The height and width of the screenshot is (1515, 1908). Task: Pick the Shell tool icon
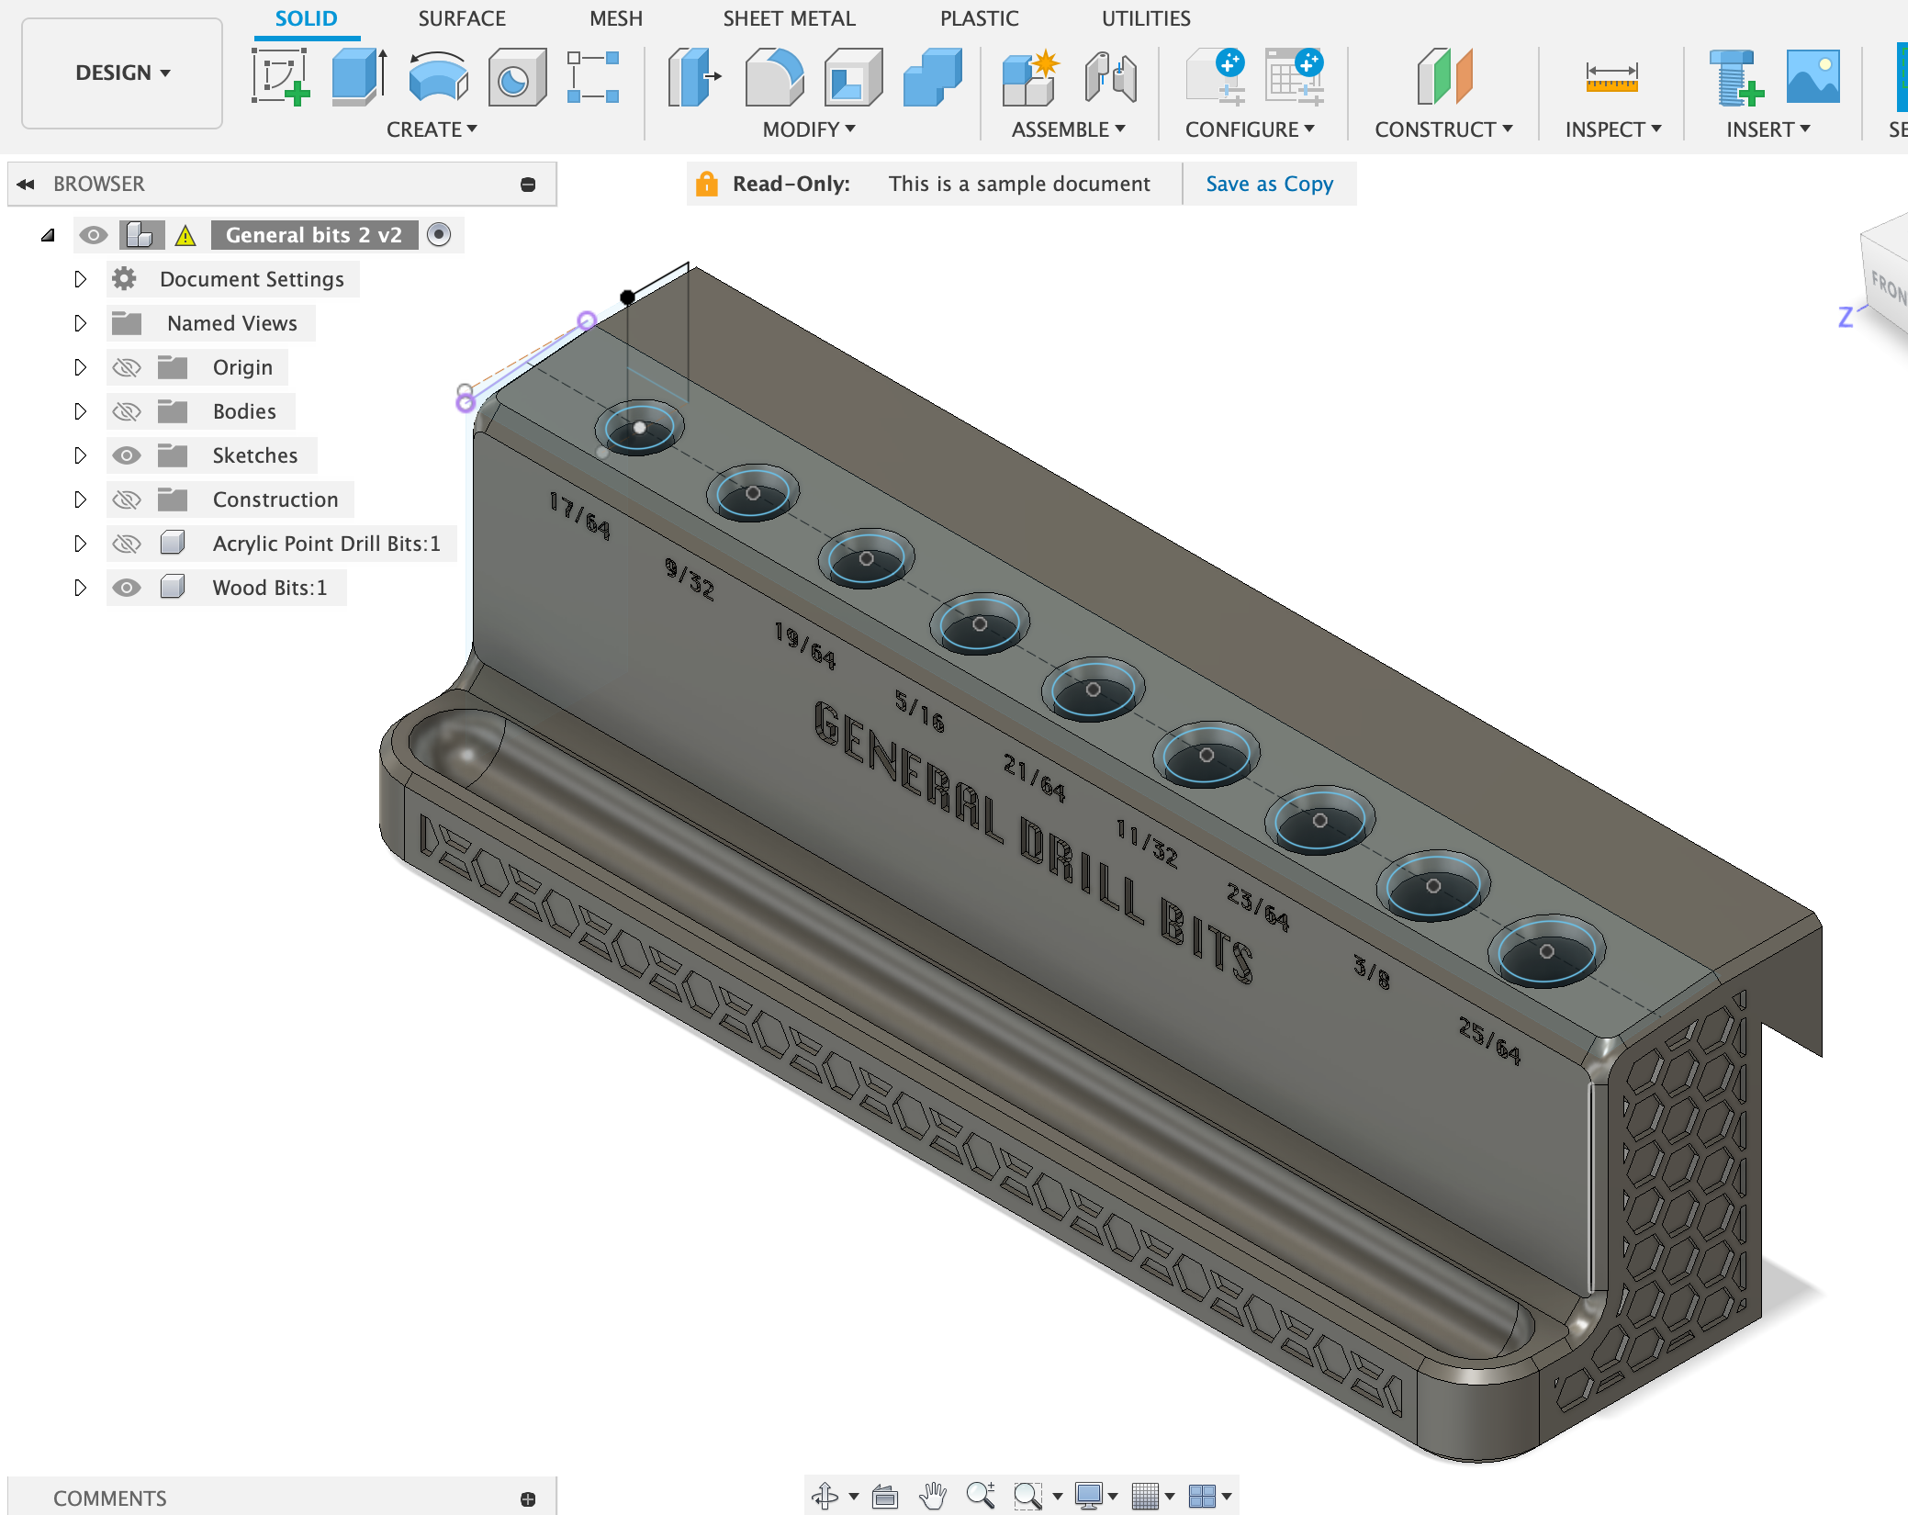coord(853,77)
